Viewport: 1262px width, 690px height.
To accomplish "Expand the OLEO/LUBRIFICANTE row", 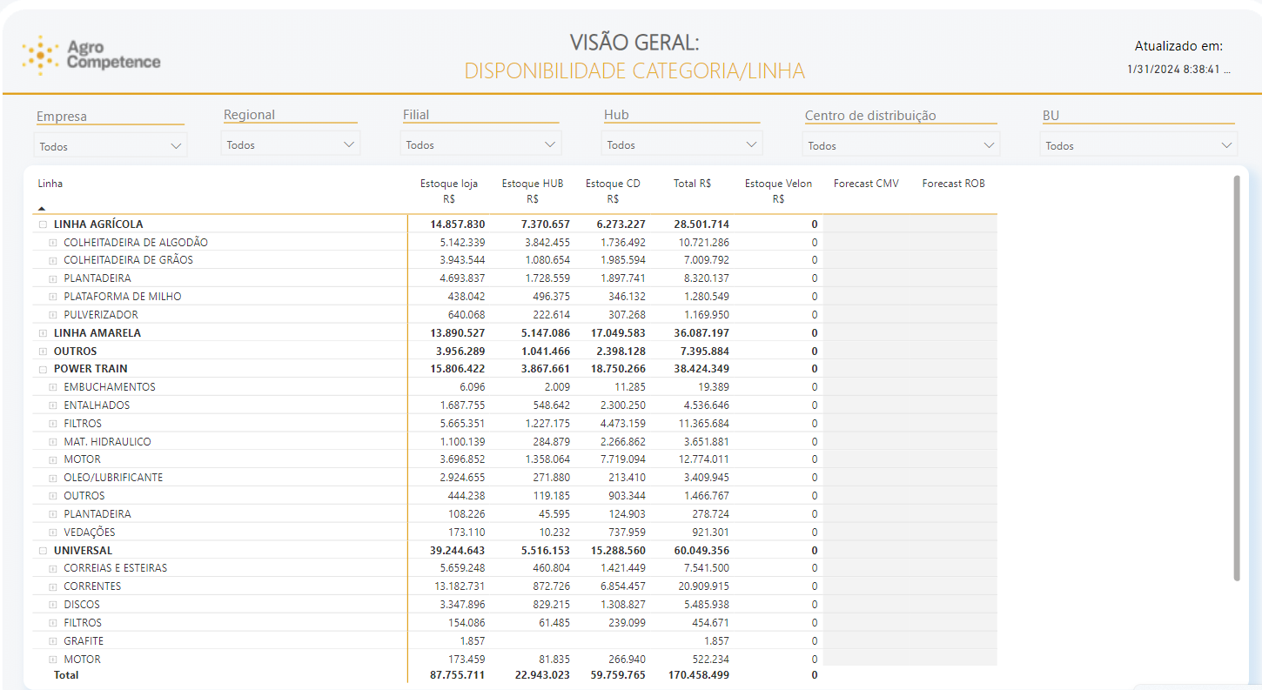I will point(53,478).
